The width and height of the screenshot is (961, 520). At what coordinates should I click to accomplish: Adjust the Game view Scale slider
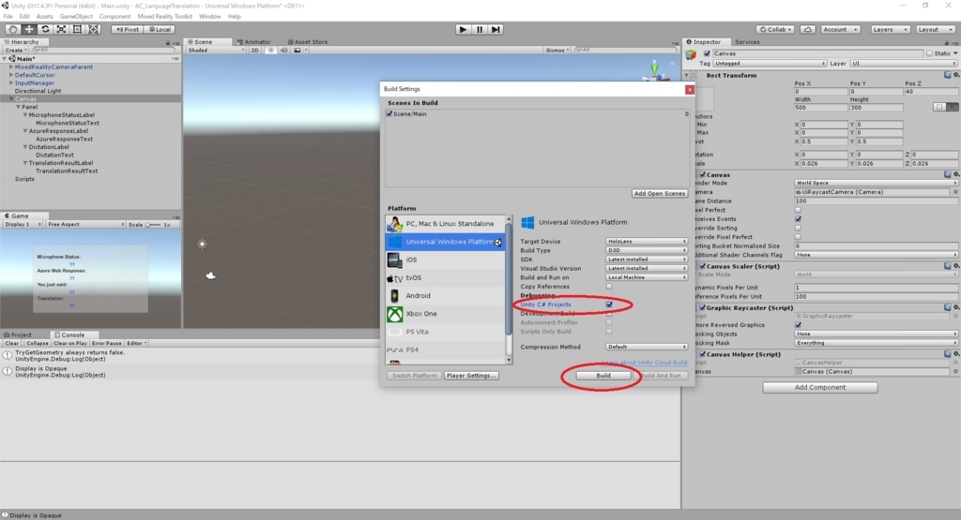153,225
